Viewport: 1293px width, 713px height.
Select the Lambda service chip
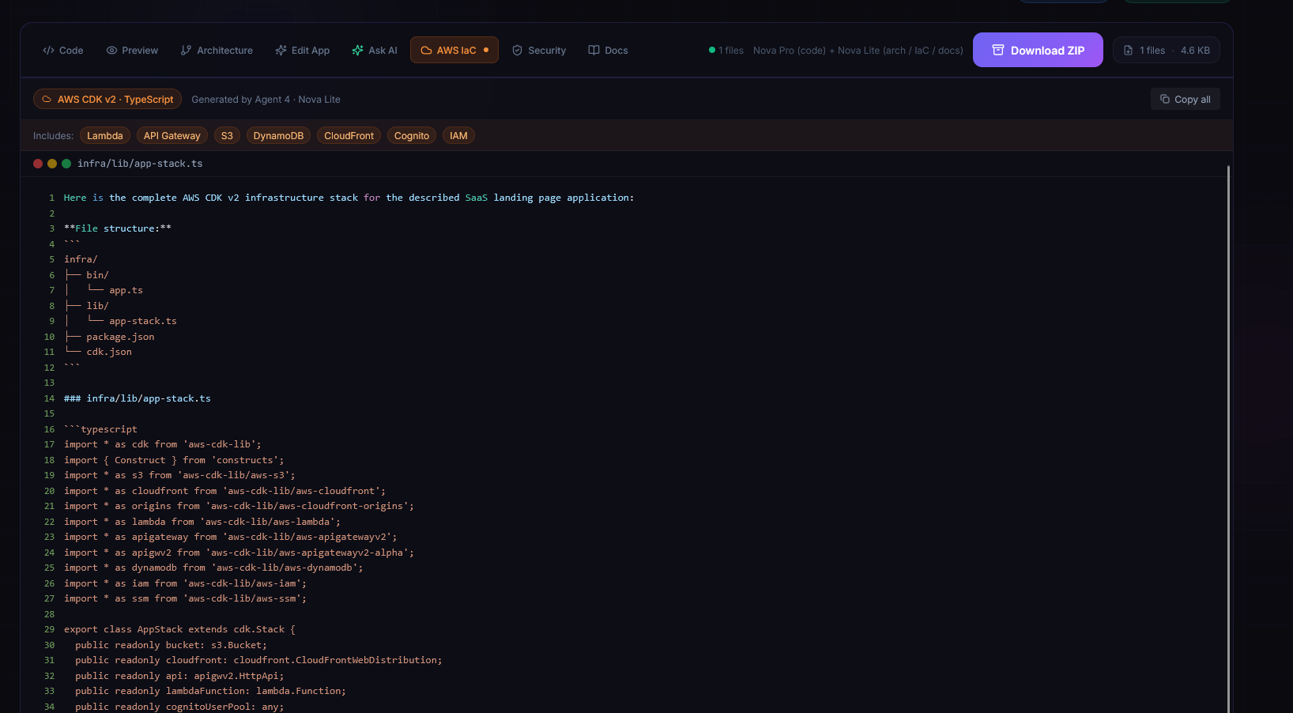[x=105, y=136]
